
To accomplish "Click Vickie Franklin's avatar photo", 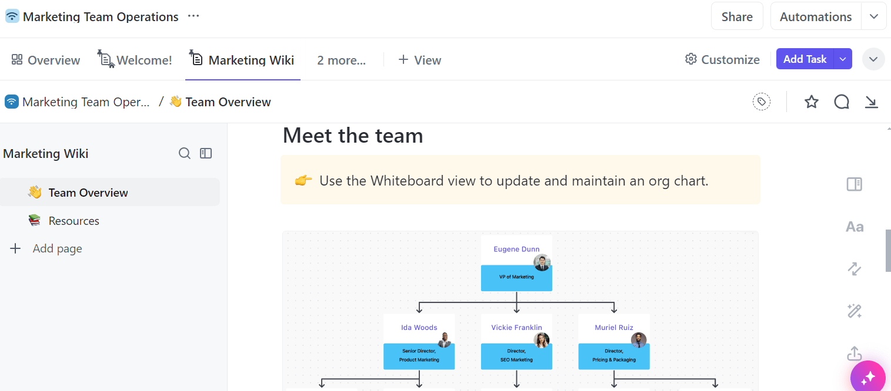I will click(542, 341).
